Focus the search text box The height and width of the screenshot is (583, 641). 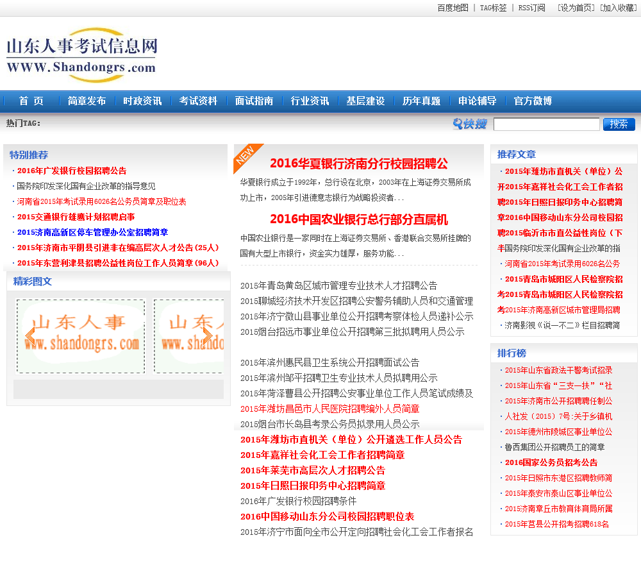[x=547, y=124]
